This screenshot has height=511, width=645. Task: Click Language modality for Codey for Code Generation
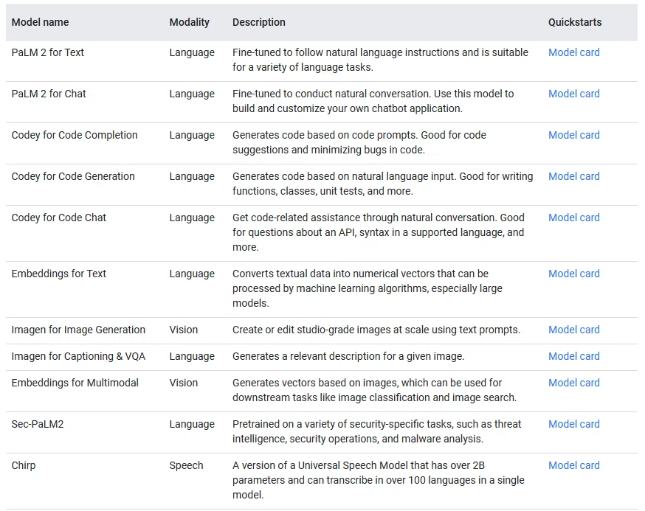pyautogui.click(x=192, y=176)
